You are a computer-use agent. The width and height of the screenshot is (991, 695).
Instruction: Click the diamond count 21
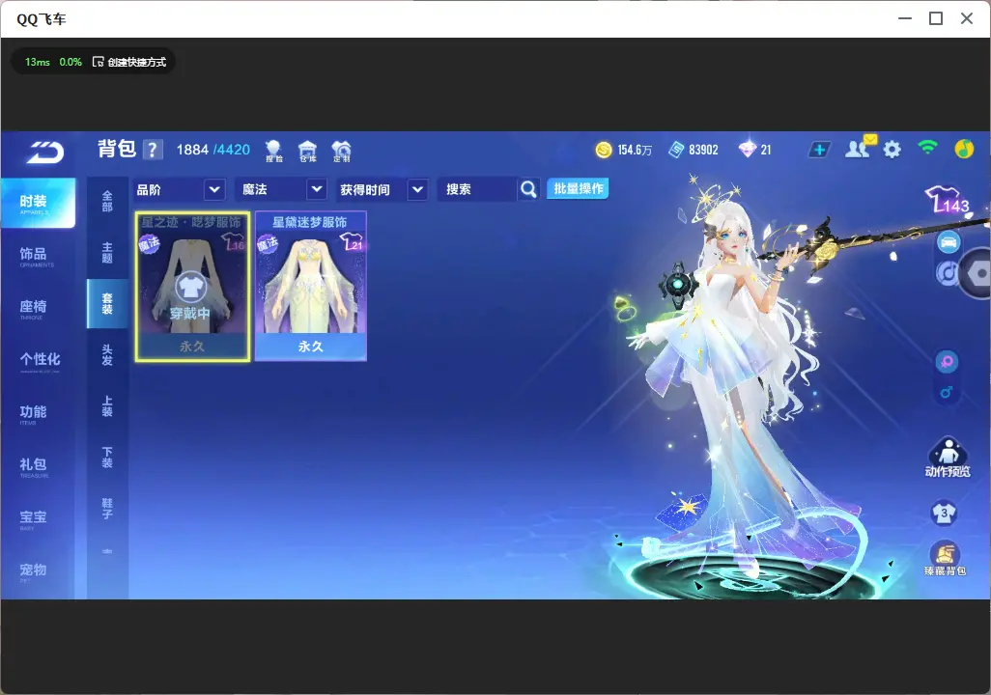coord(766,150)
